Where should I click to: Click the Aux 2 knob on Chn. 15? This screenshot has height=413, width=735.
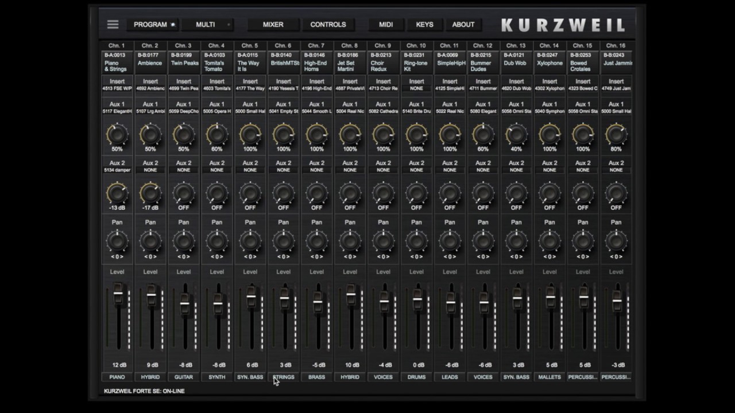[x=583, y=193]
